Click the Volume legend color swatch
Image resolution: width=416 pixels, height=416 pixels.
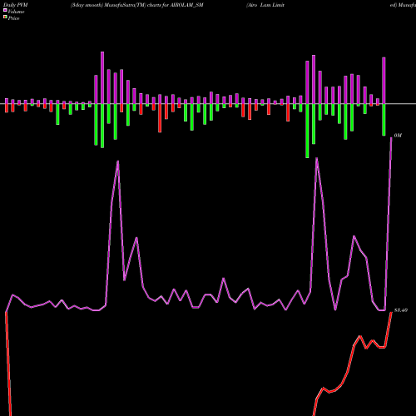pos(5,11)
